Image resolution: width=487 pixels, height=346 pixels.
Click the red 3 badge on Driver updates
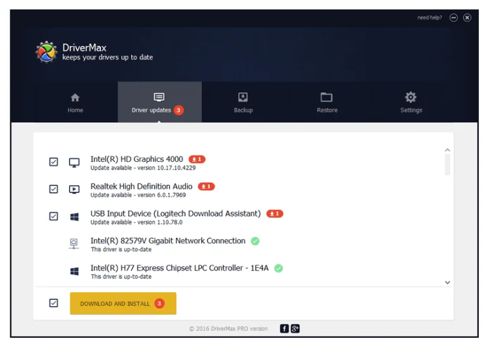click(178, 110)
